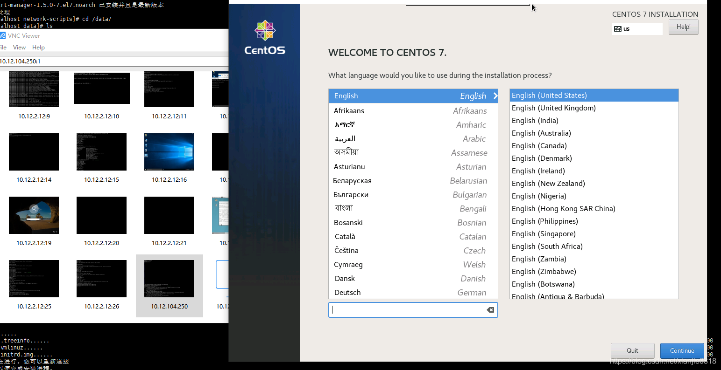Select Amharic language row
Screen dimensions: 721x370
point(413,125)
